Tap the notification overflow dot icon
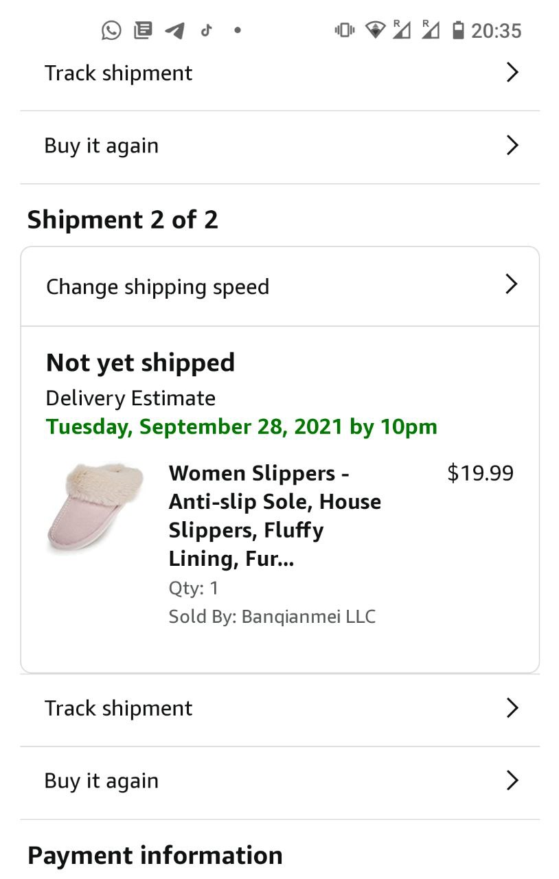The height and width of the screenshot is (879, 559). 238,30
